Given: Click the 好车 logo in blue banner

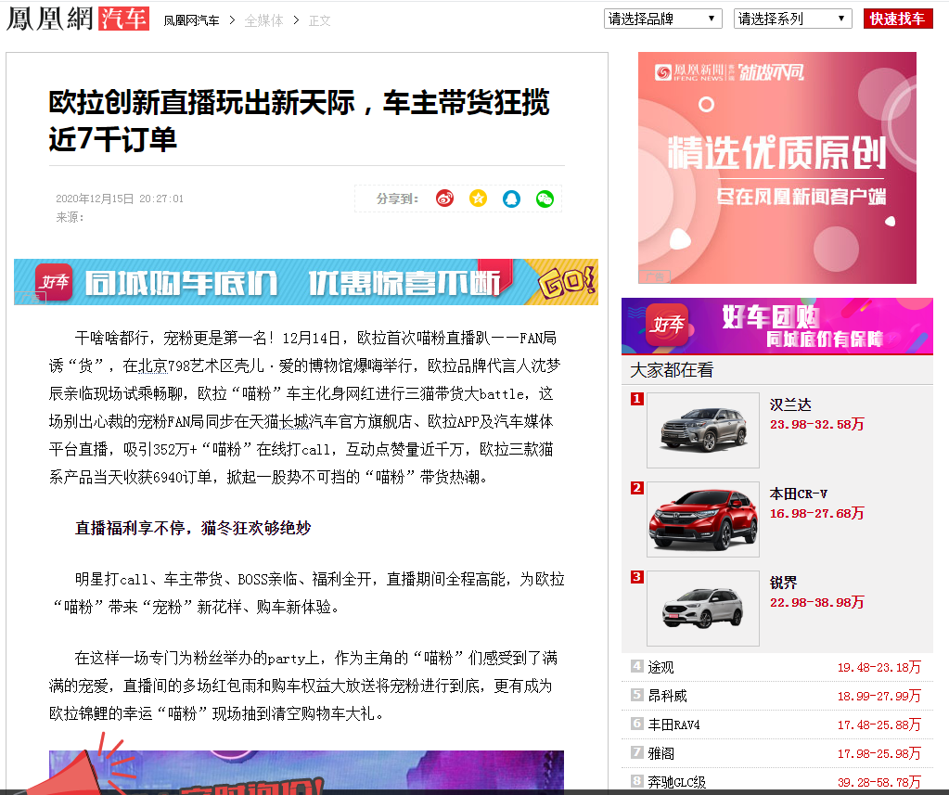Looking at the screenshot, I should (x=54, y=282).
